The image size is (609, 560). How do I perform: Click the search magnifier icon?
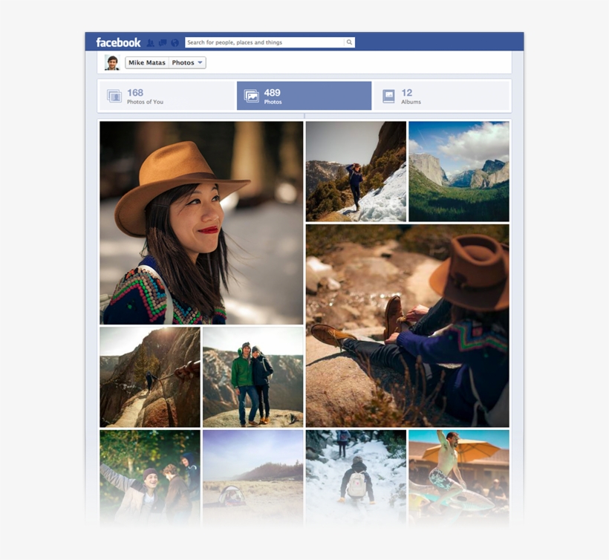[349, 42]
